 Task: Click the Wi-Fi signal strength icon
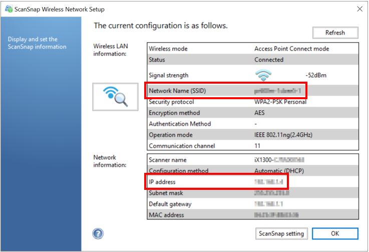[263, 75]
